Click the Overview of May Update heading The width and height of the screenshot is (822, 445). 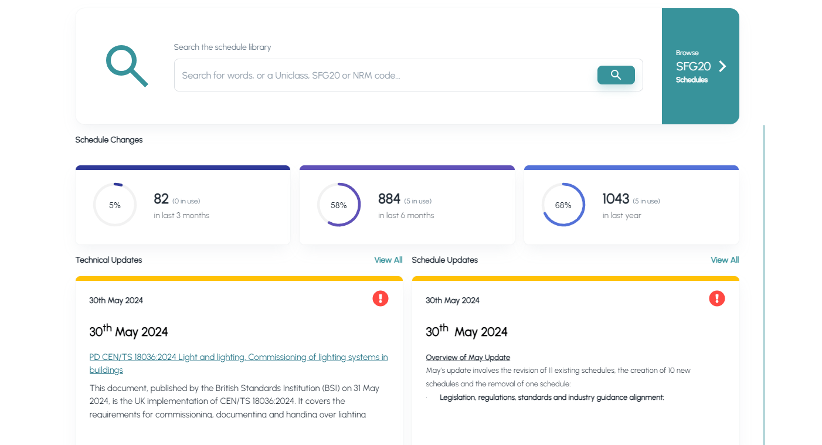(x=468, y=358)
